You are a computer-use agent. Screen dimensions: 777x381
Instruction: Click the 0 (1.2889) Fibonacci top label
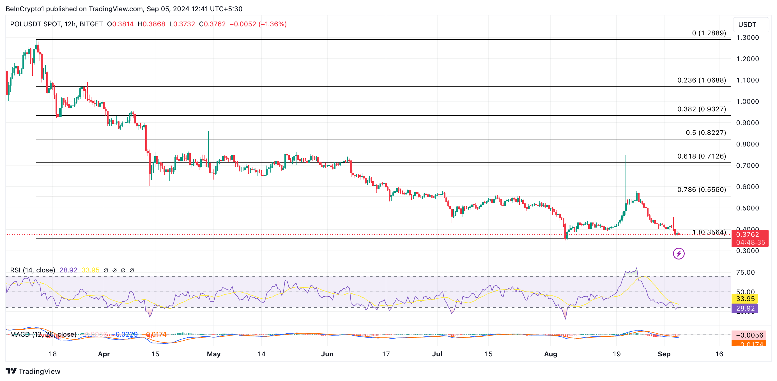coord(709,33)
